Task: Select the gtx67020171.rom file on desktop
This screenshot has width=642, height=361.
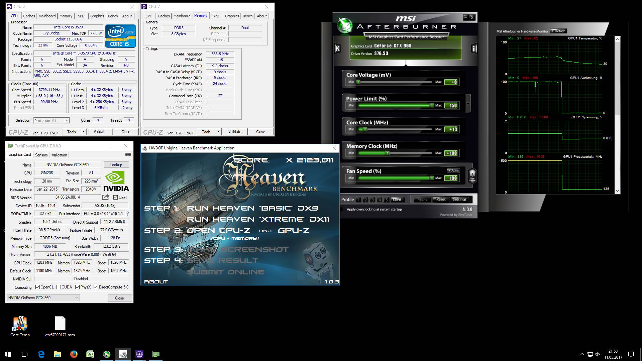Action: point(60,327)
